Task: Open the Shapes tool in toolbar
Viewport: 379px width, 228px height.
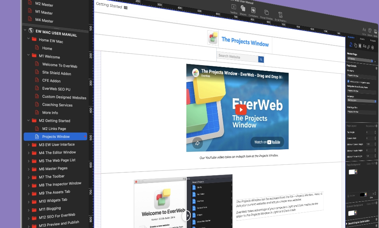Action: (243, 9)
